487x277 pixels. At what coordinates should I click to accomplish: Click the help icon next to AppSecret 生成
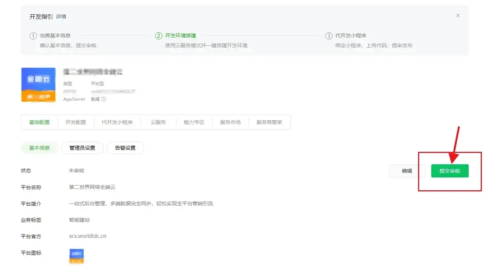pos(103,99)
